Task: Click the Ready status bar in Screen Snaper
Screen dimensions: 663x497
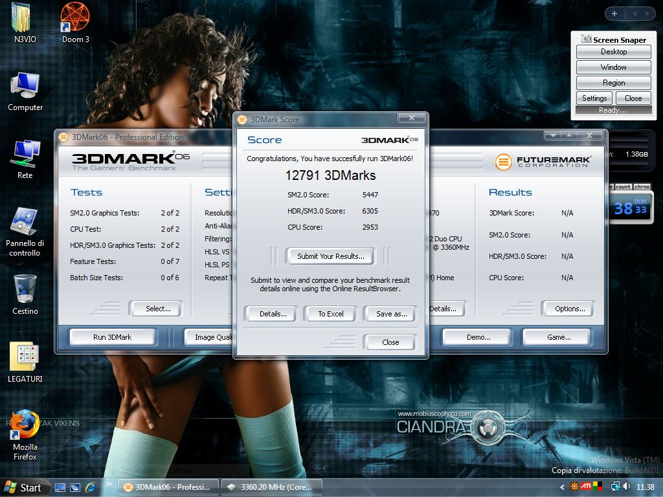Action: pos(614,110)
